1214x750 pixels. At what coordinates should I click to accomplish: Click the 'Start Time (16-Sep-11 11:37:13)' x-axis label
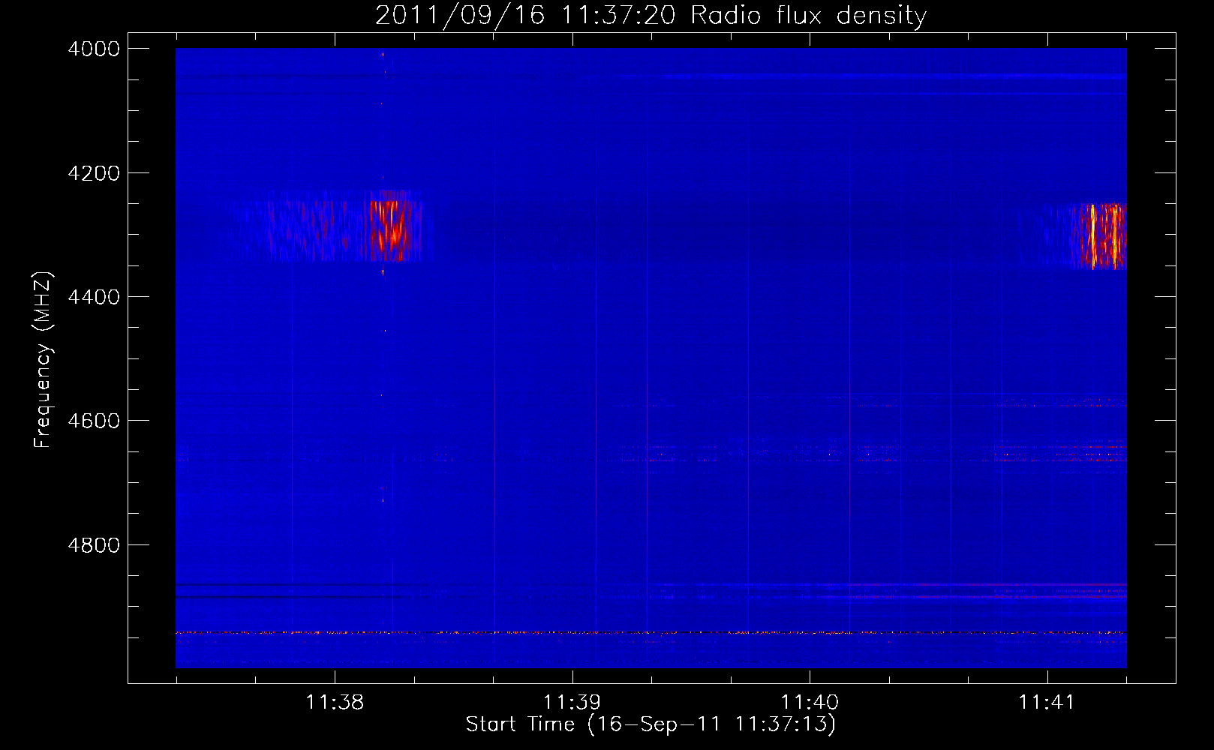651,724
